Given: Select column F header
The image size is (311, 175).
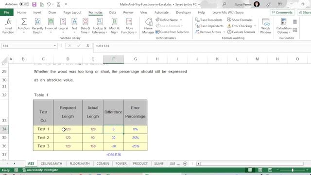Looking at the screenshot, I should pyautogui.click(x=113, y=59).
